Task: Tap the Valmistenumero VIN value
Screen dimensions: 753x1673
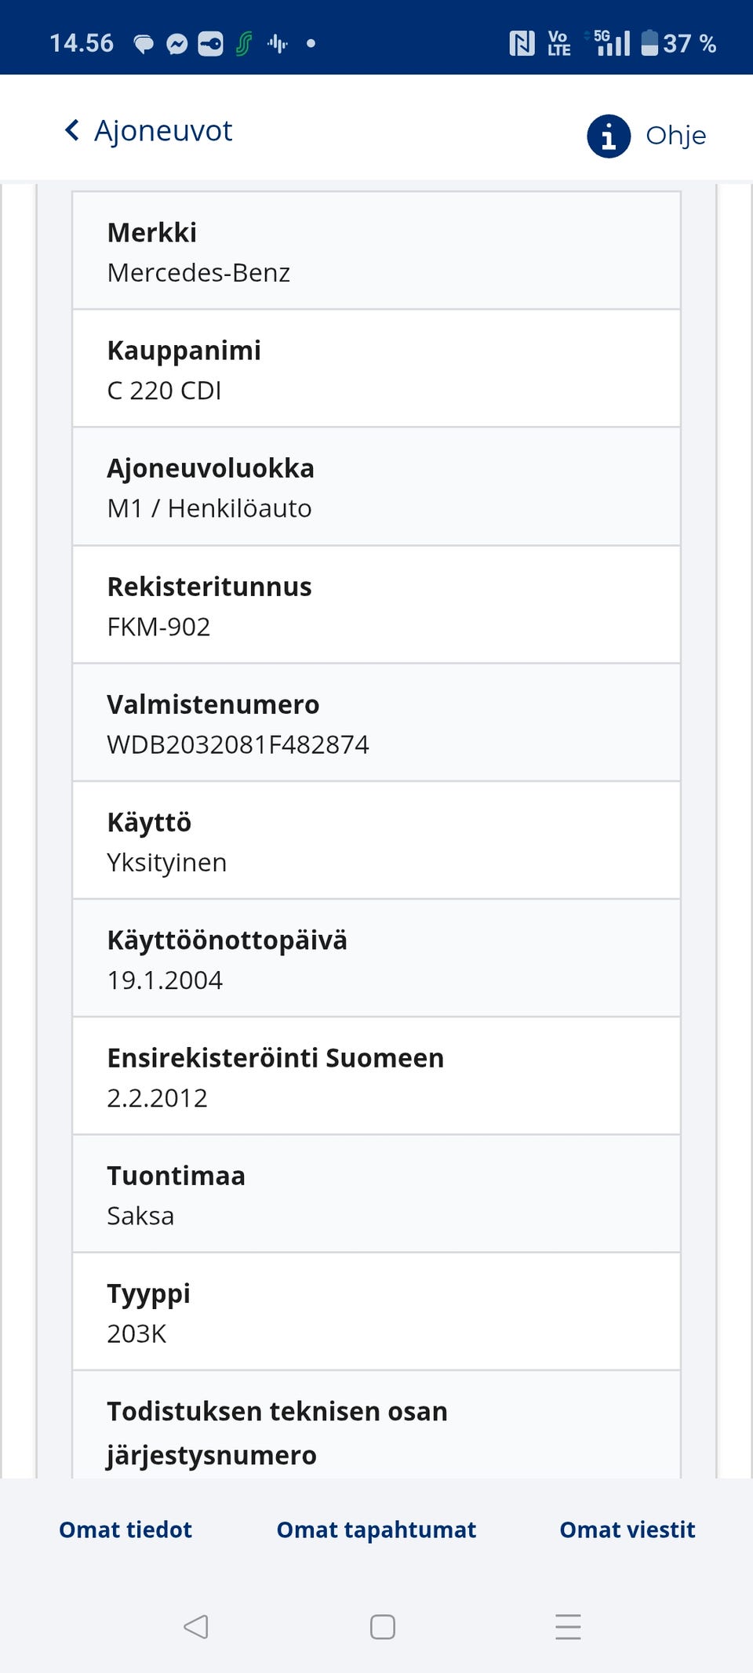Action: pyautogui.click(x=238, y=744)
